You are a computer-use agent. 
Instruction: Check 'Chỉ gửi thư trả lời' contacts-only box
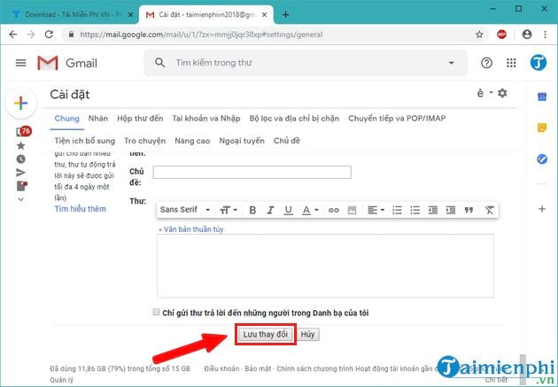156,312
